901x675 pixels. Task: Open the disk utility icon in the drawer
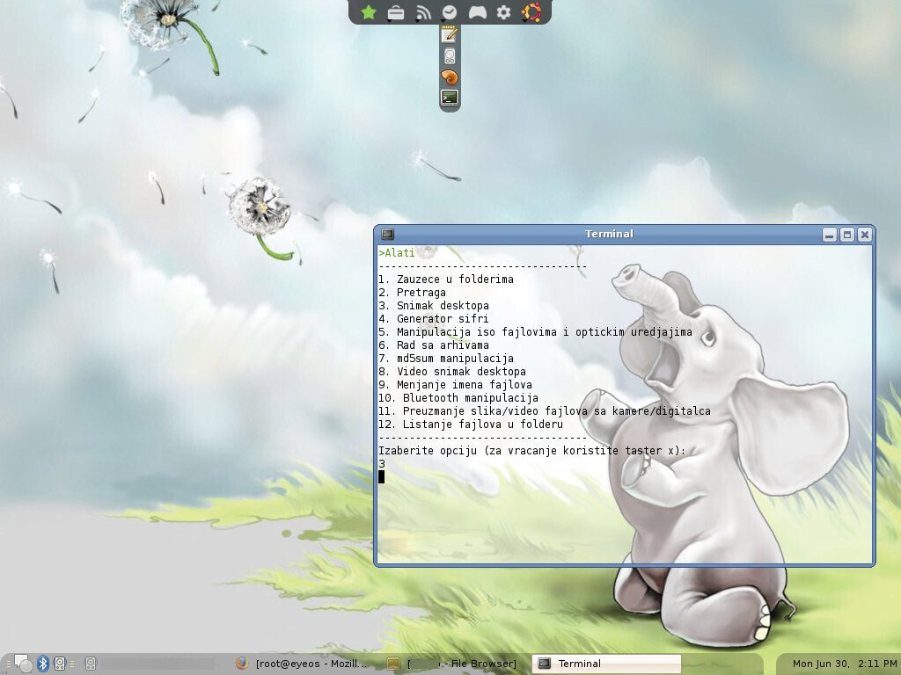click(x=449, y=55)
